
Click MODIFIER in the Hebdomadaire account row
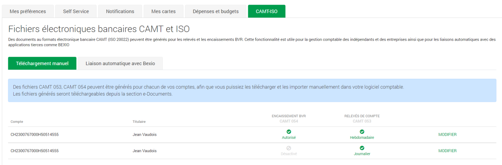(x=447, y=135)
